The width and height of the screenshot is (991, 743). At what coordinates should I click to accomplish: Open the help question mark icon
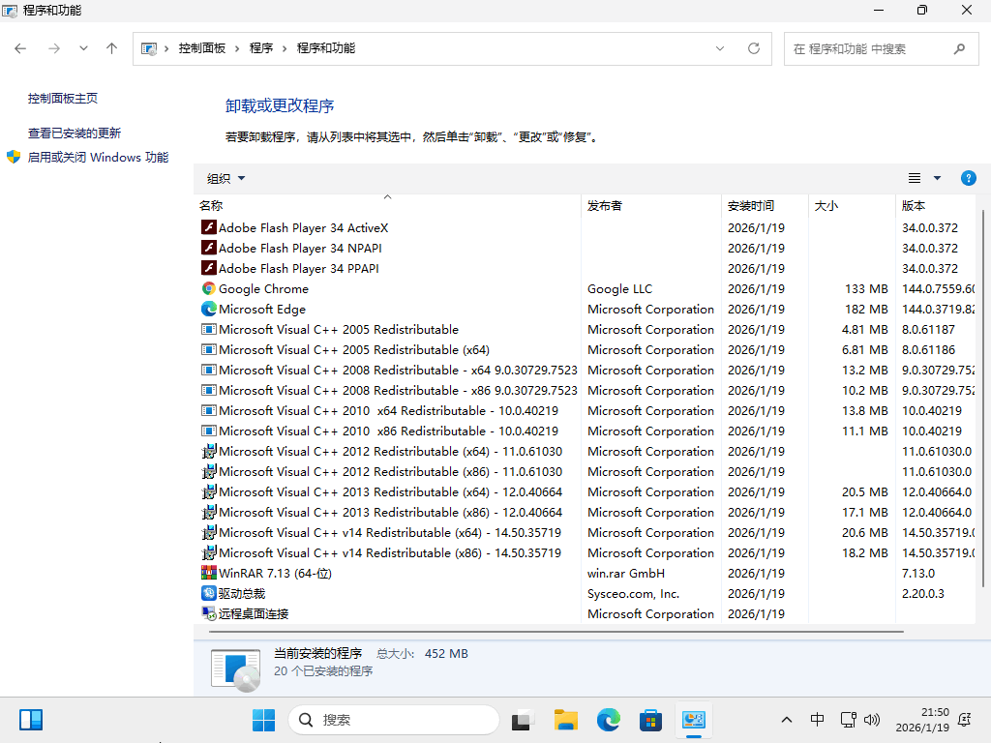[968, 178]
